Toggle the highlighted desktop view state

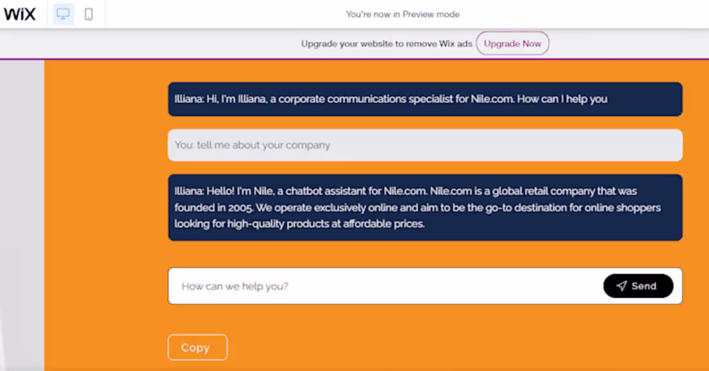[63, 14]
